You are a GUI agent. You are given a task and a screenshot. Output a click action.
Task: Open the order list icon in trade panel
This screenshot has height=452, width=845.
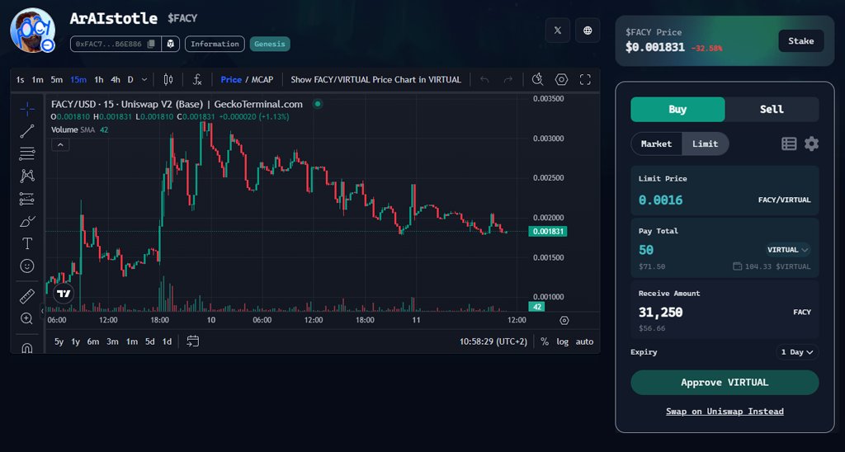pyautogui.click(x=789, y=144)
